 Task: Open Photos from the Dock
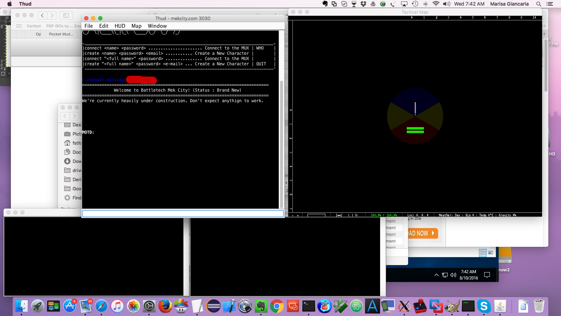click(133, 306)
